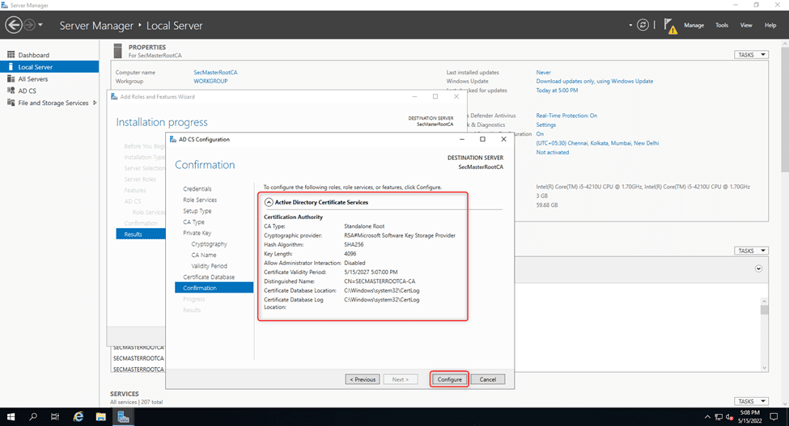Open the navigation history dropdown arrow
789x426 pixels.
pos(40,24)
